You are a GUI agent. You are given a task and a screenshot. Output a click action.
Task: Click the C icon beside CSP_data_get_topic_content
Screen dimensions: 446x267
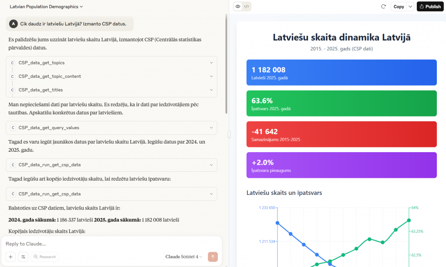pos(13,77)
